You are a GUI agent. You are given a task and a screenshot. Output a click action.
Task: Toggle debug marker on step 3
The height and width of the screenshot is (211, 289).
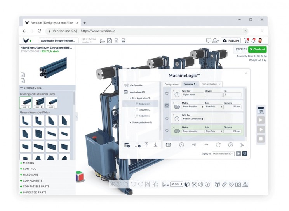point(167,119)
